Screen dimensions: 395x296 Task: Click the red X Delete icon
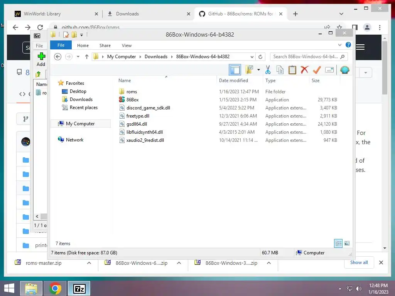point(304,69)
